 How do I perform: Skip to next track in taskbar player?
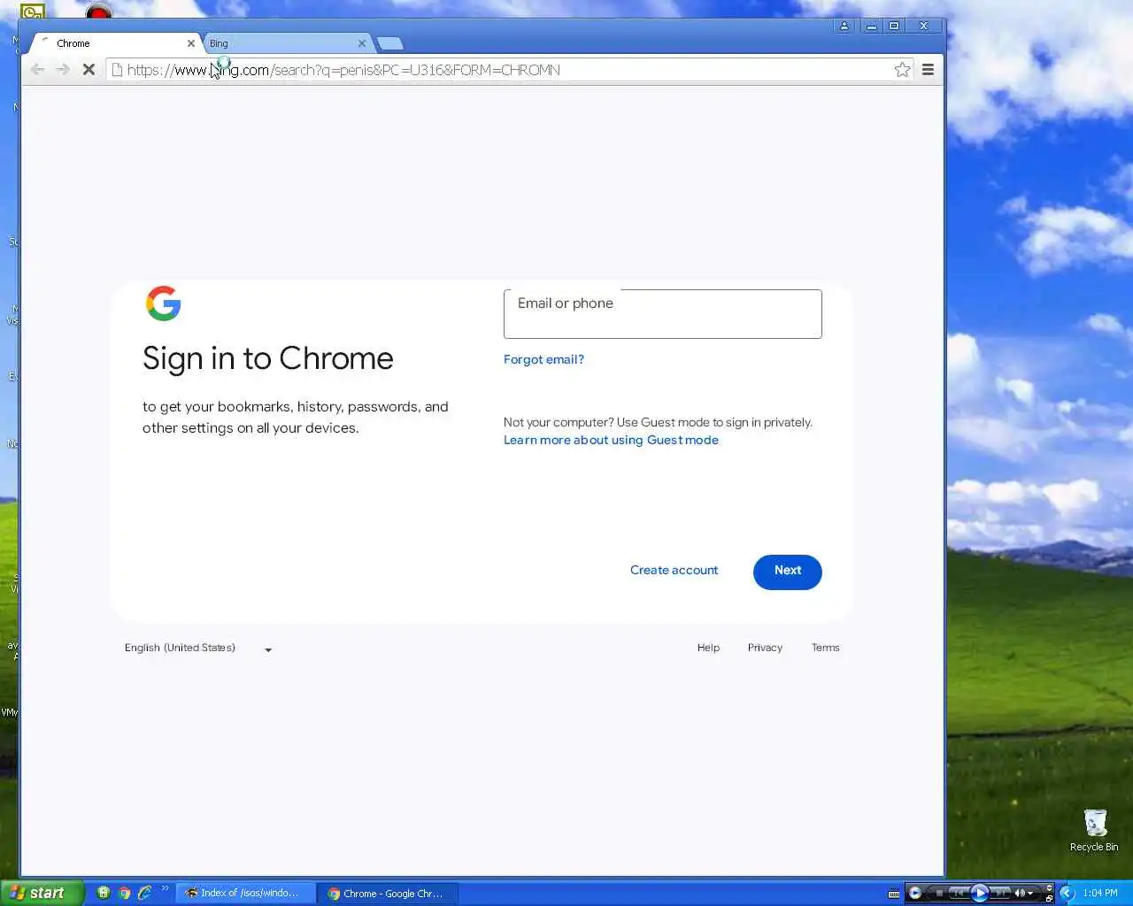(x=999, y=894)
